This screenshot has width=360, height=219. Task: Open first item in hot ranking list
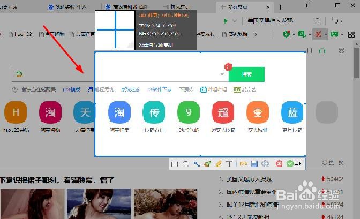(249, 179)
